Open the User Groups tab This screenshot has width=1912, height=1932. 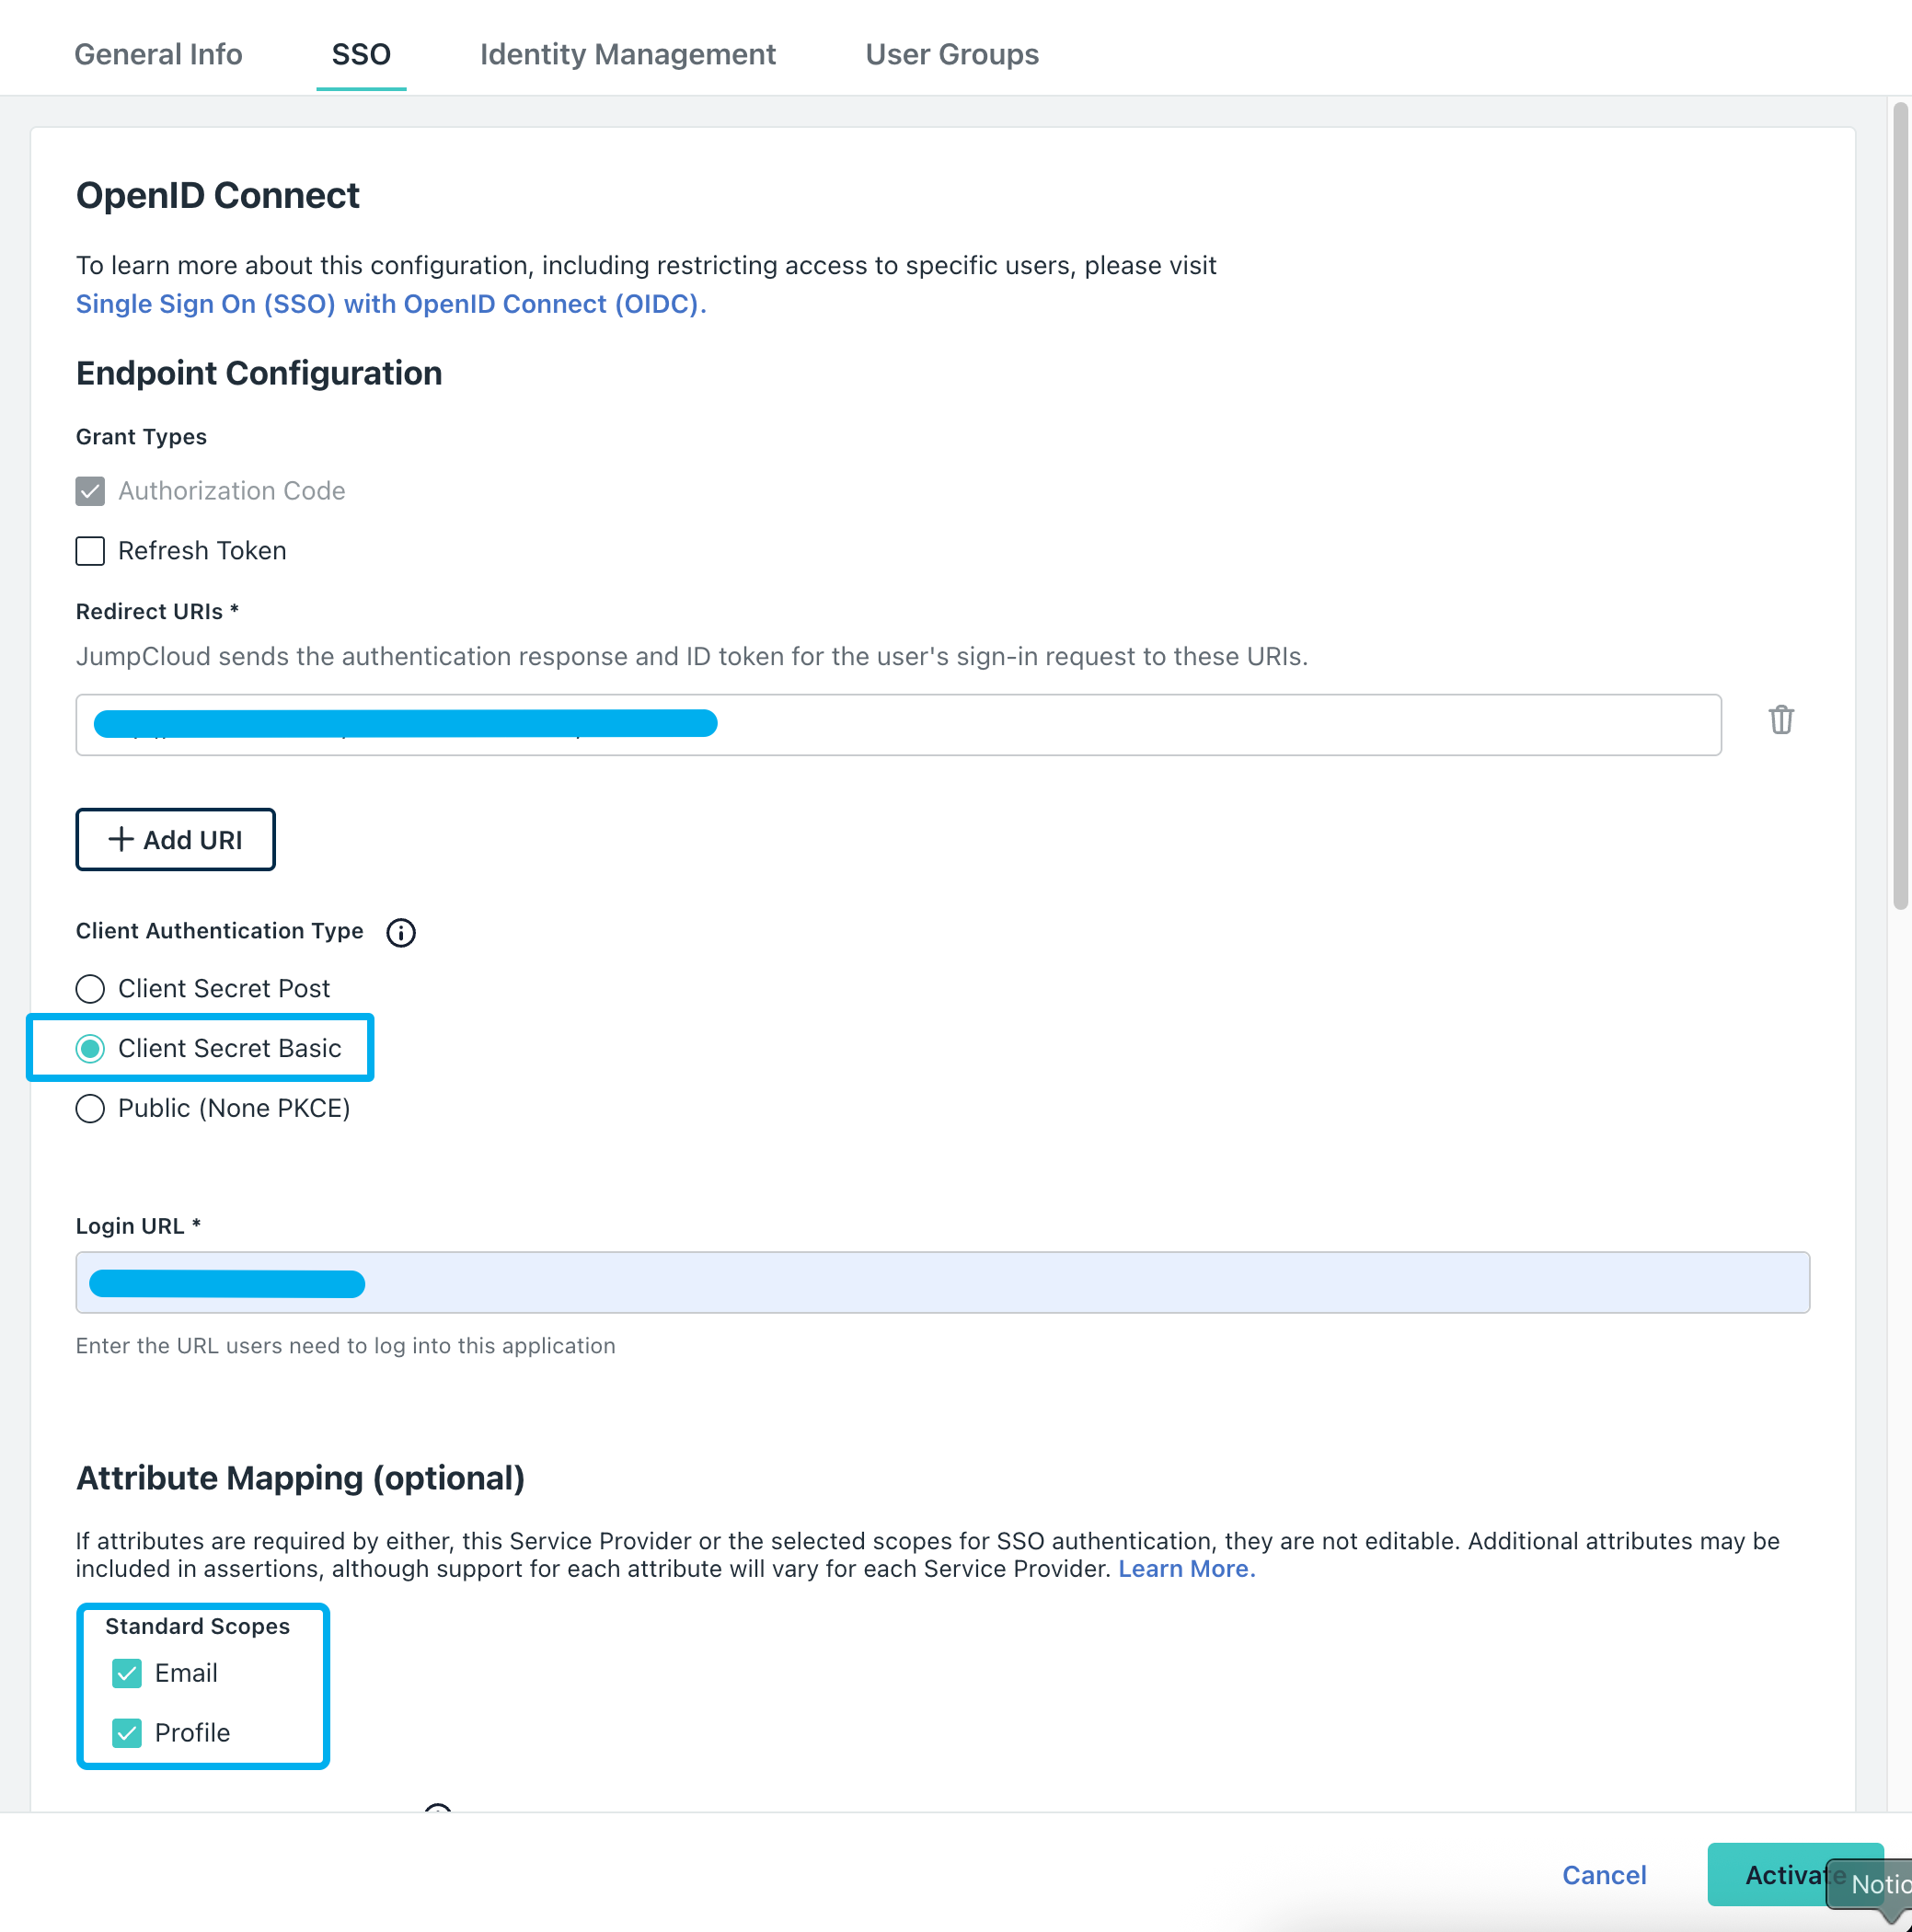click(x=951, y=54)
